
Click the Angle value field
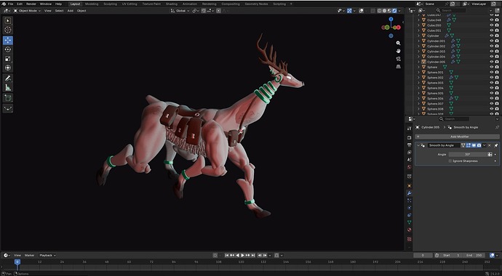tap(467, 155)
